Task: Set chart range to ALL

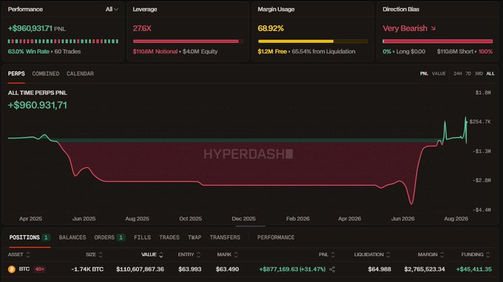Action: (490, 74)
